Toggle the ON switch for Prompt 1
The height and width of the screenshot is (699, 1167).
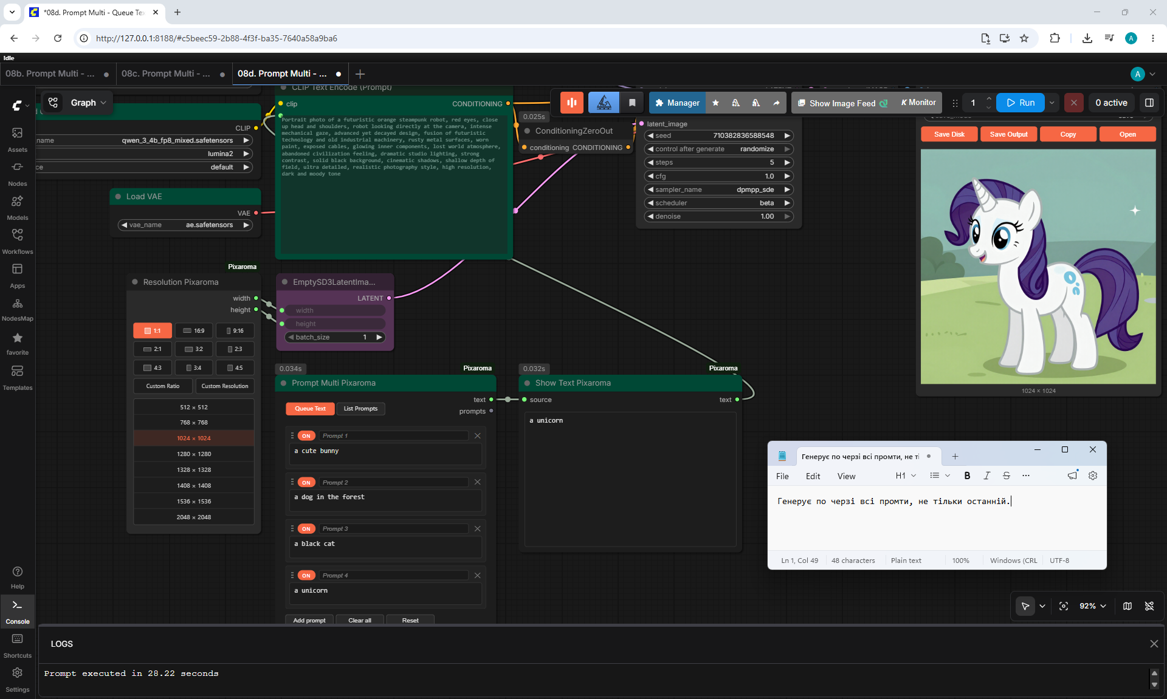click(x=306, y=435)
